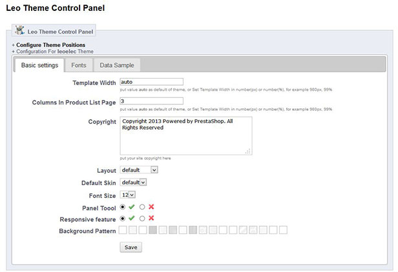Click green checkmark icon for Panel Toool
This screenshot has width=398, height=272.
[x=132, y=207]
